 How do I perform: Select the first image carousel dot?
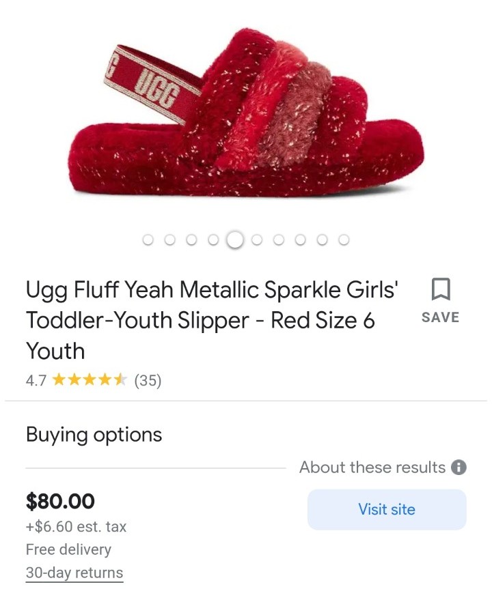pyautogui.click(x=148, y=240)
